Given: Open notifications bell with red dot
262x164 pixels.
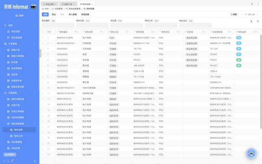Looking at the screenshot, I should pyautogui.click(x=12, y=161).
